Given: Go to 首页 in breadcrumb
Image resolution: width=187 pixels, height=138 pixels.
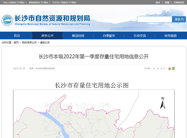Looking at the screenshot, I should click(16, 42).
